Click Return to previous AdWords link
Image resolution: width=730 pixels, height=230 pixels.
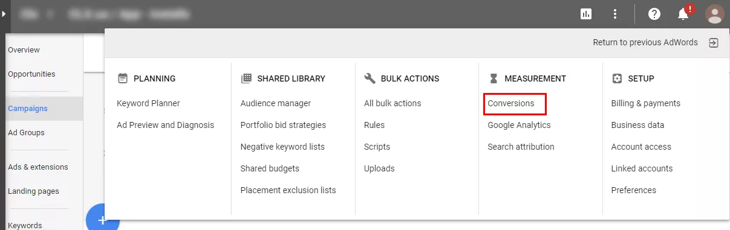pos(645,42)
